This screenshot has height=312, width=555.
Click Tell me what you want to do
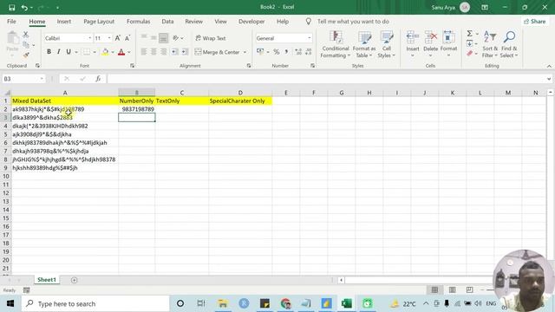pos(353,22)
